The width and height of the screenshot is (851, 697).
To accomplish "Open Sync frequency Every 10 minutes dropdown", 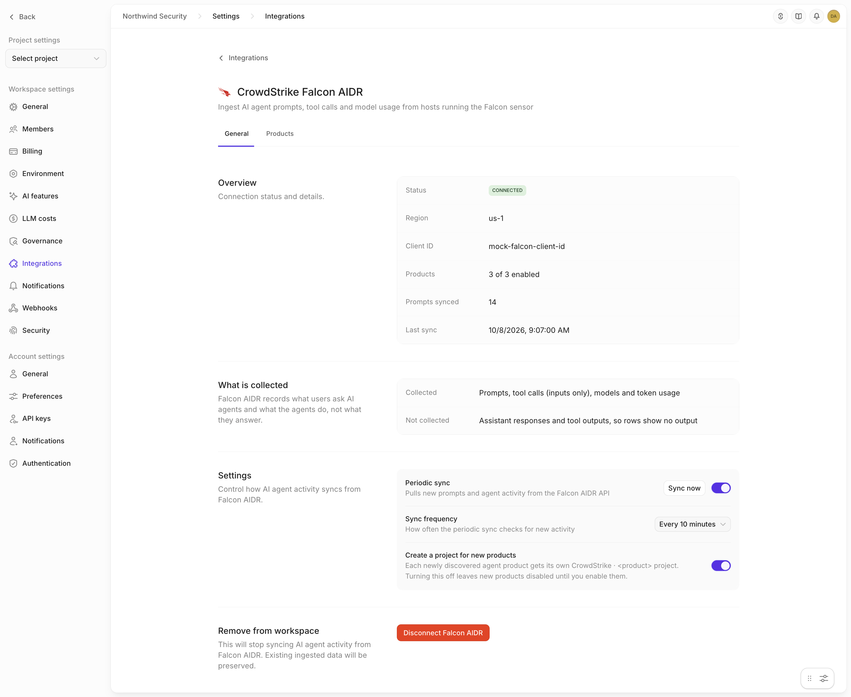I will coord(692,524).
